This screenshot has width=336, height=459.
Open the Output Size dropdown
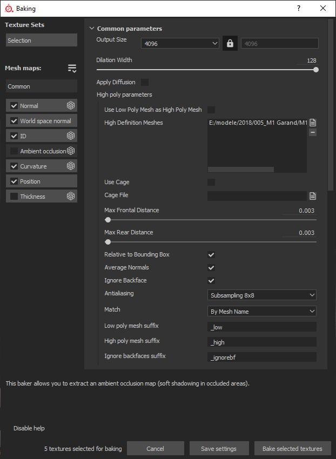pos(180,44)
